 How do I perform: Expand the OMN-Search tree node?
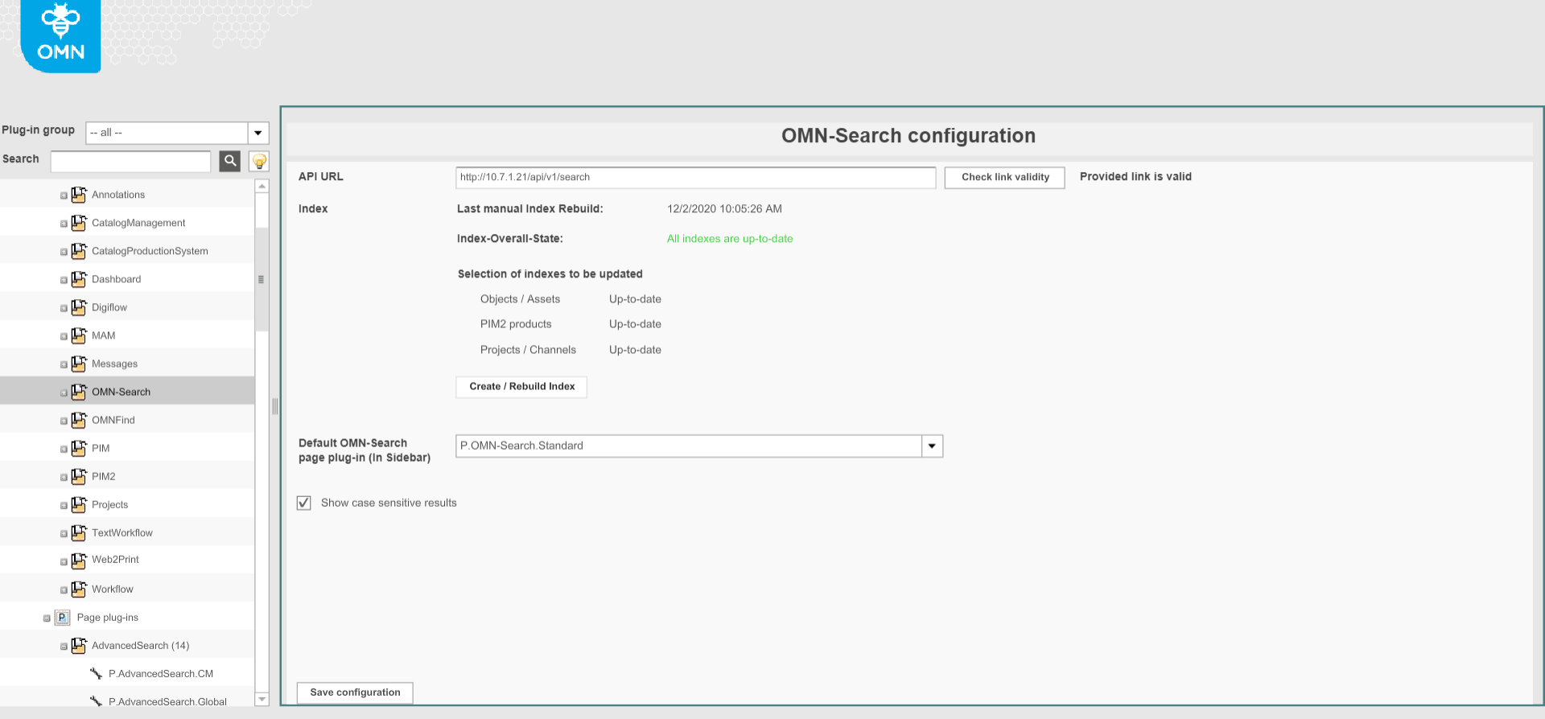click(x=64, y=392)
